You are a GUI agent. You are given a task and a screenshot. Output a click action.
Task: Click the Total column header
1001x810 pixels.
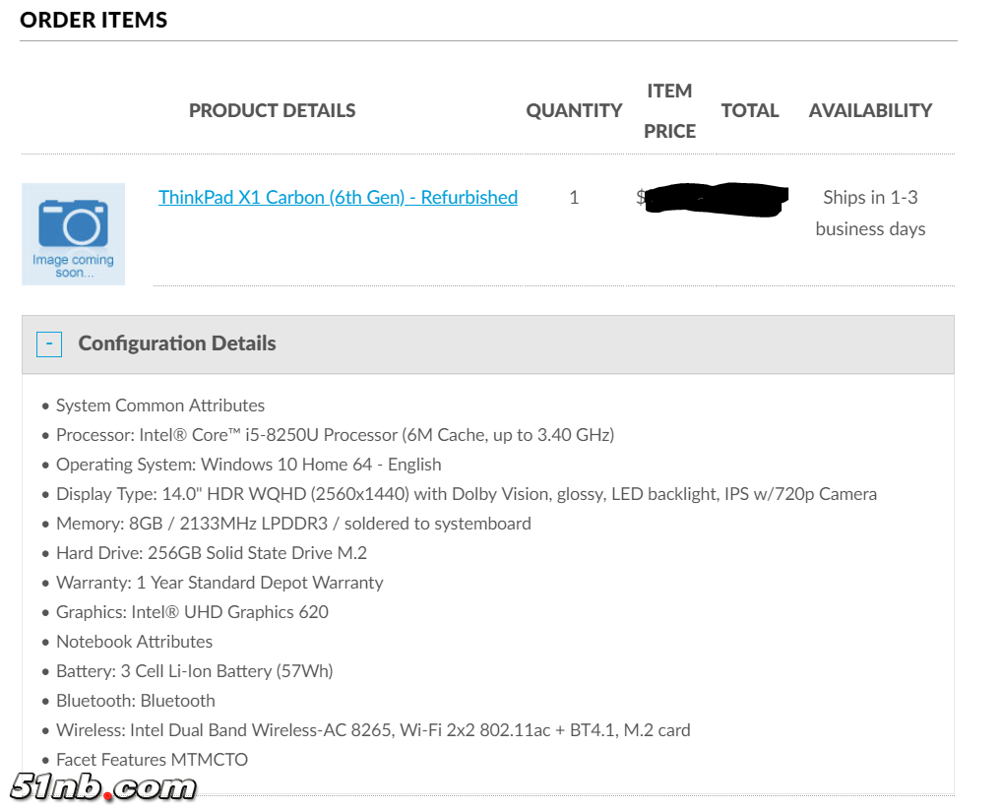tap(749, 110)
